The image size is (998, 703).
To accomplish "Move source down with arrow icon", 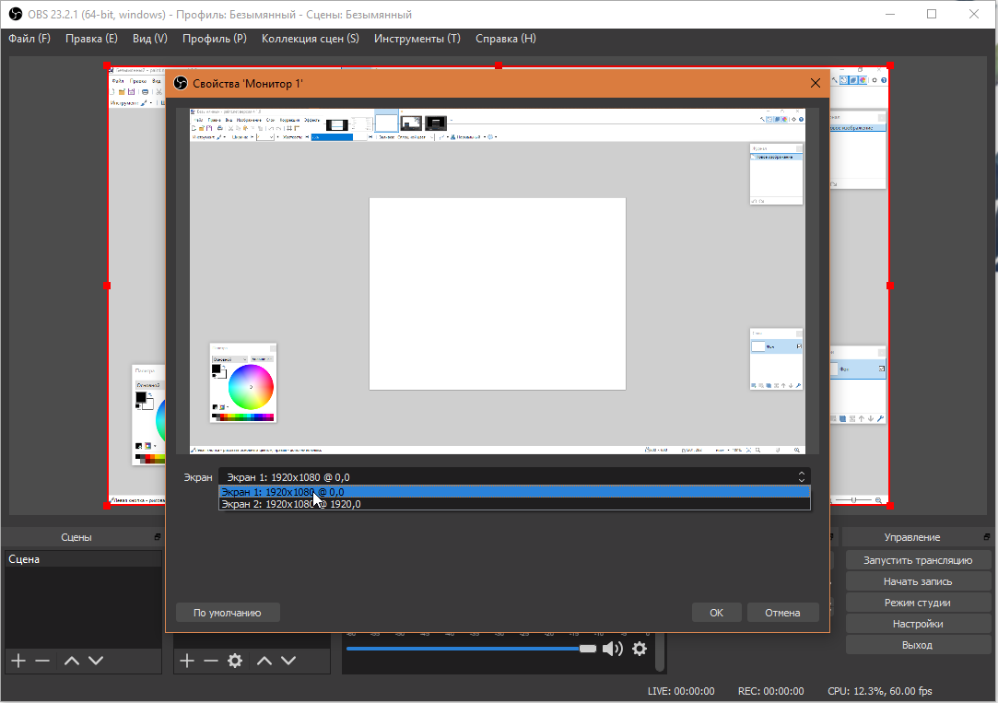I will click(x=288, y=661).
